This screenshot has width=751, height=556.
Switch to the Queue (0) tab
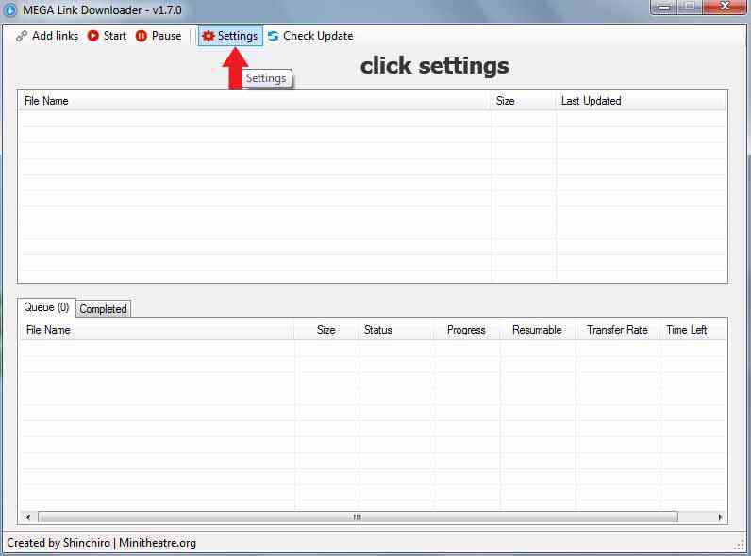pyautogui.click(x=46, y=307)
